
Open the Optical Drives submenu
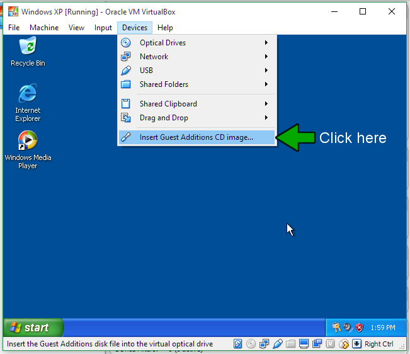[196, 43]
